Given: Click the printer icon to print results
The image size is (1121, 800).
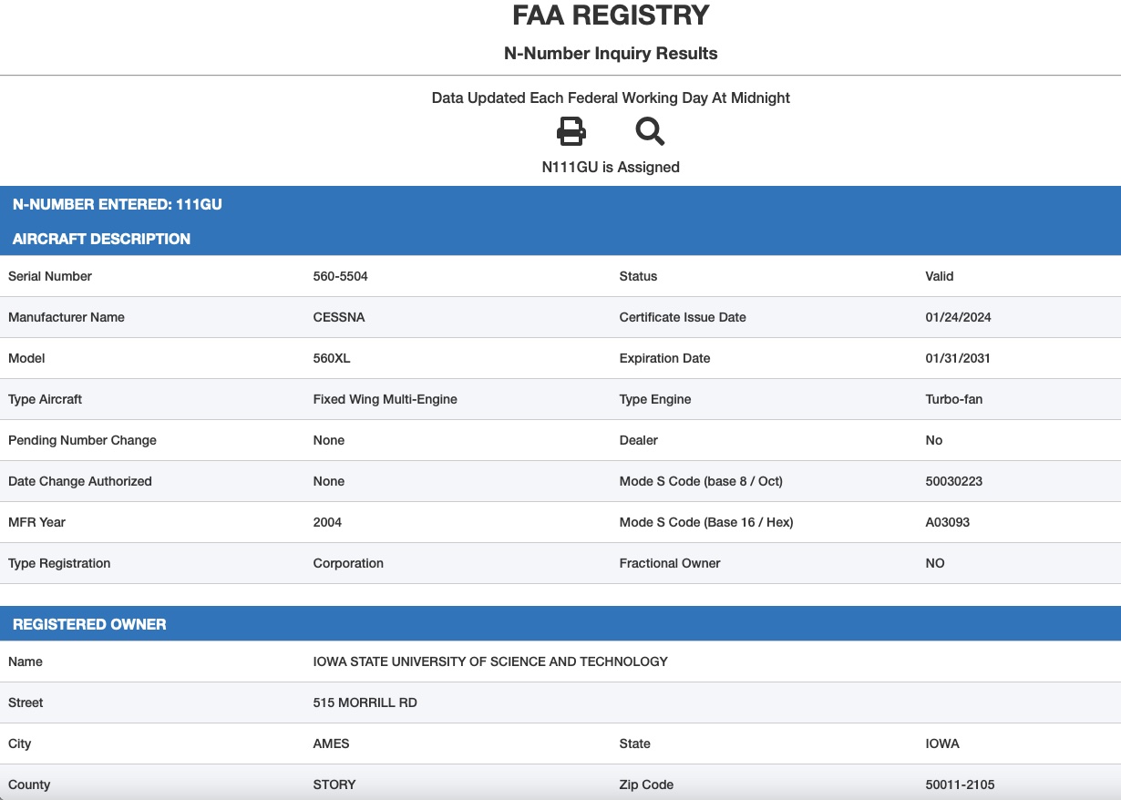Looking at the screenshot, I should (571, 131).
